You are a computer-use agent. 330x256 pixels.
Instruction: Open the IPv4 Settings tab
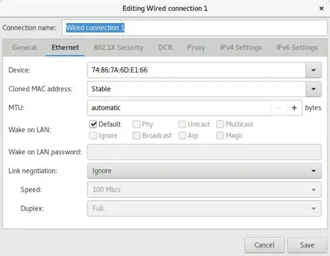click(241, 47)
